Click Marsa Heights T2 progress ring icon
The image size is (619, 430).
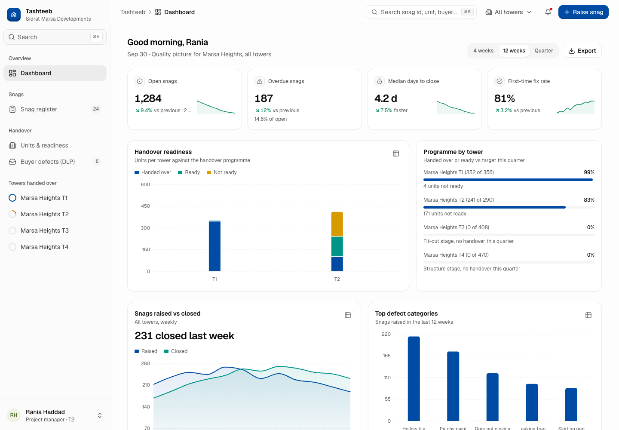tap(12, 214)
